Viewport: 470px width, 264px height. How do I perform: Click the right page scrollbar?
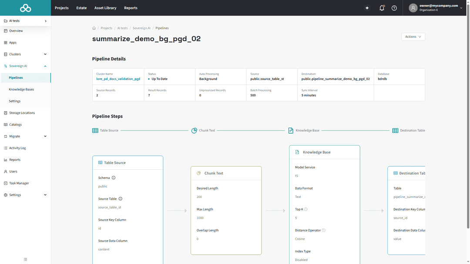tap(467, 130)
